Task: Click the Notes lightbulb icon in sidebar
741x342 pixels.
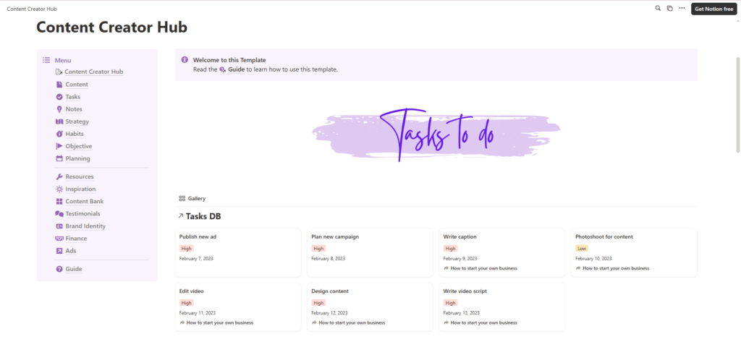Action: [x=59, y=109]
